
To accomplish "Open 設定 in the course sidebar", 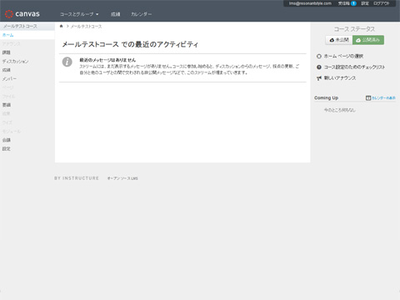I will (x=7, y=149).
